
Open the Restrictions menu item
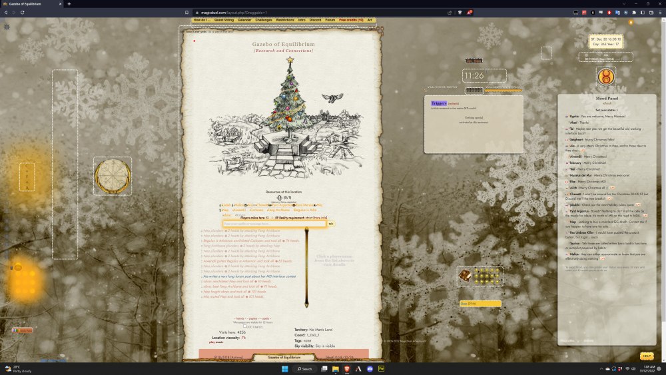point(285,20)
